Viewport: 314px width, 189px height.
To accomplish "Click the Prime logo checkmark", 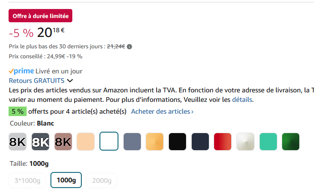I will pyautogui.click(x=11, y=71).
